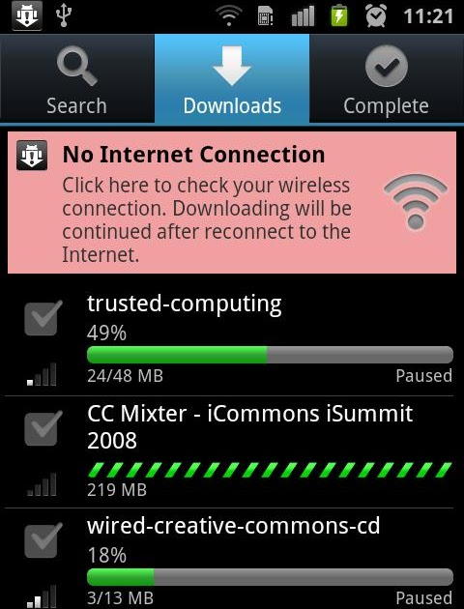Open the No Internet Connection banner
The width and height of the screenshot is (464, 609).
pos(232,202)
